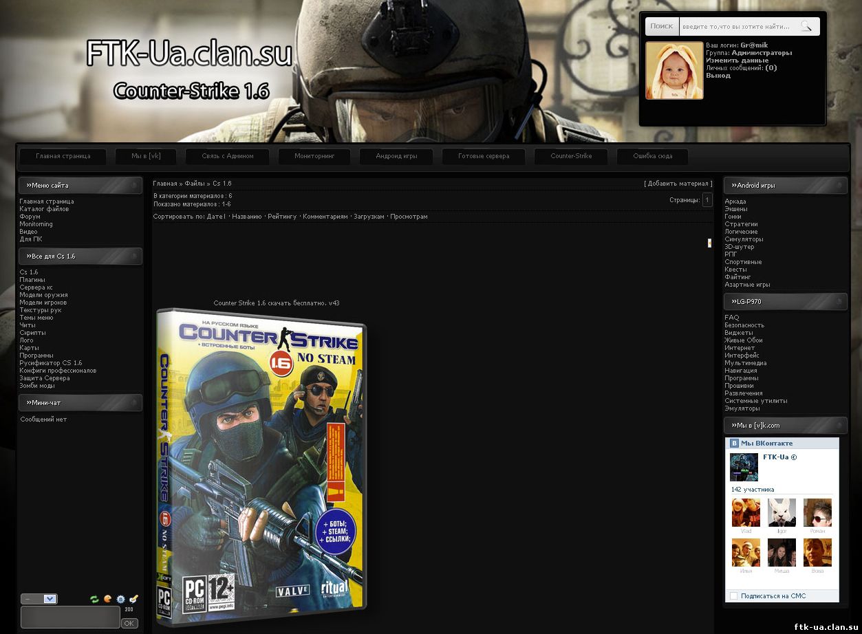Screen dimensions: 862x634
Task: Click the chat pencil icon in the mini-chat
Action: coord(133,599)
